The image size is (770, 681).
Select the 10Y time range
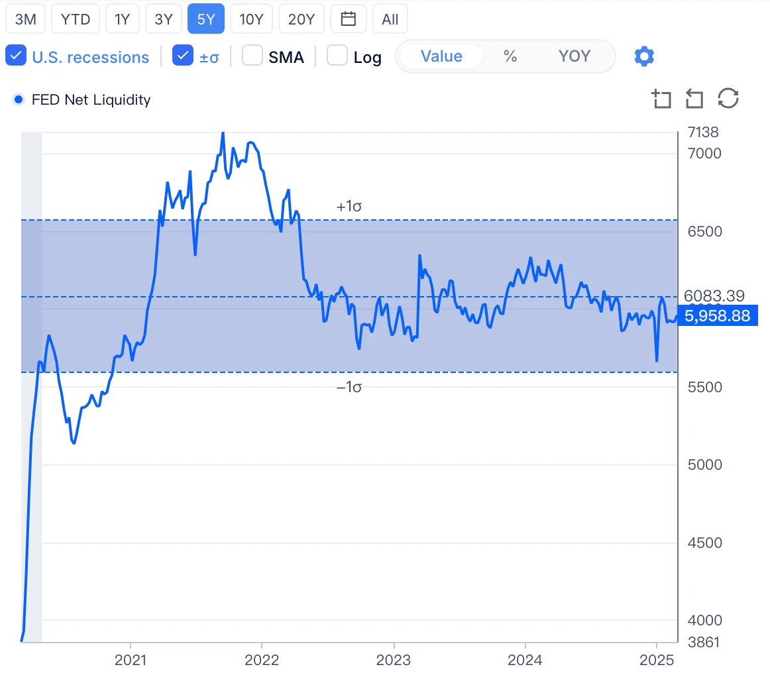click(x=251, y=19)
